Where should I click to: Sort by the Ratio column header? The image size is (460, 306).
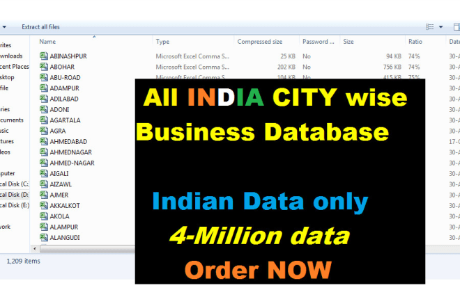tap(415, 42)
